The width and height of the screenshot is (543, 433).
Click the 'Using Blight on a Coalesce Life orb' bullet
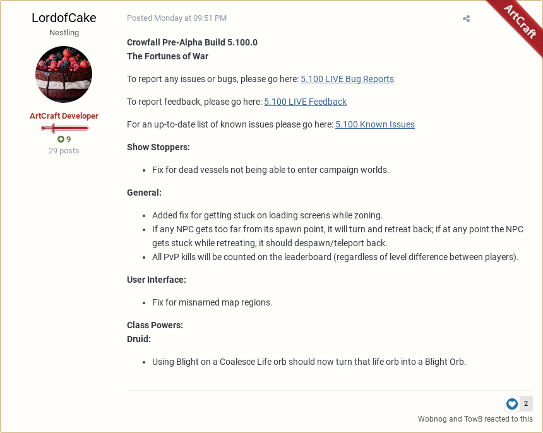[x=309, y=362]
